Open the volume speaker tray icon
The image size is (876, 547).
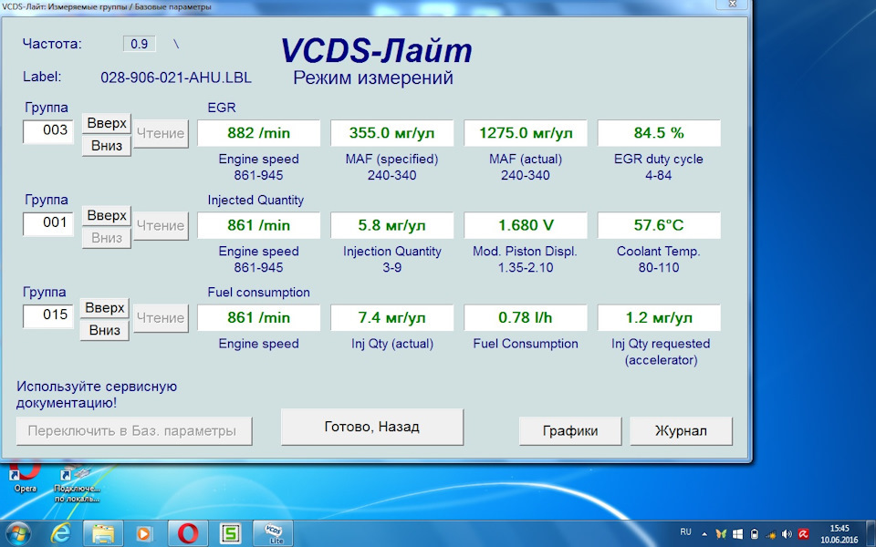click(x=787, y=534)
